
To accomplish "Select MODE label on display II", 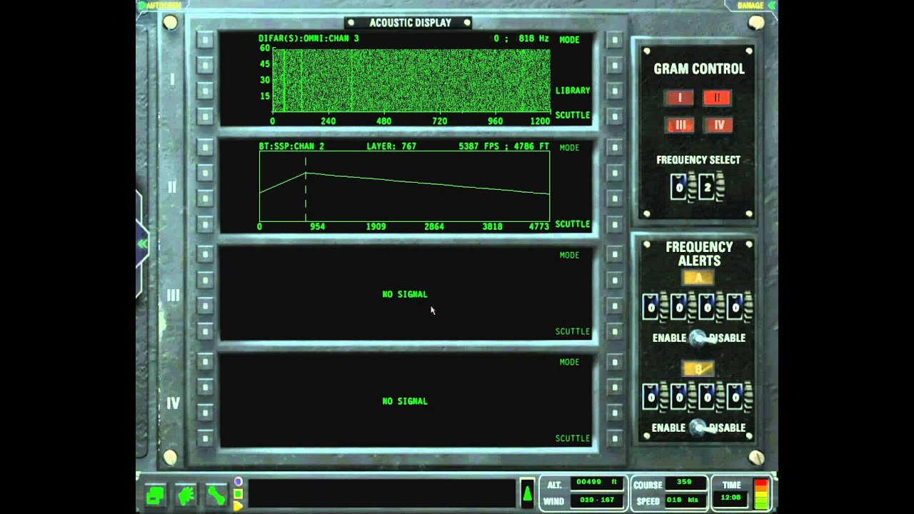I will point(569,148).
